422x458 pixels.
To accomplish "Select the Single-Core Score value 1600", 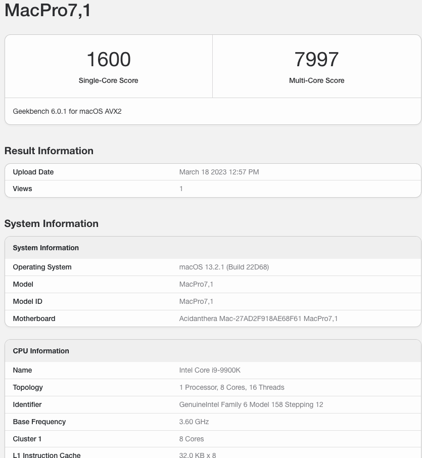I will [x=108, y=59].
